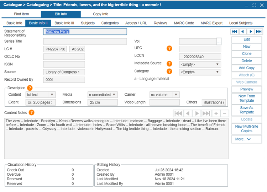The height and width of the screenshot is (192, 267).
Task: Go to first content note
Action: [x=178, y=113]
